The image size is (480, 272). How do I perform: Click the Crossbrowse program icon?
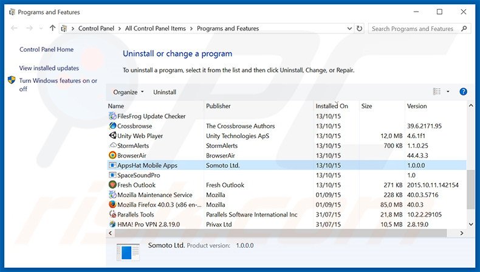(x=112, y=126)
